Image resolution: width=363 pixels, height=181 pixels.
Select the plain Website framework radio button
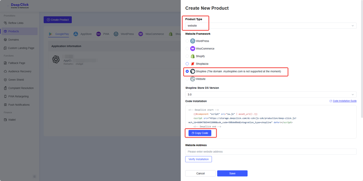point(187,79)
